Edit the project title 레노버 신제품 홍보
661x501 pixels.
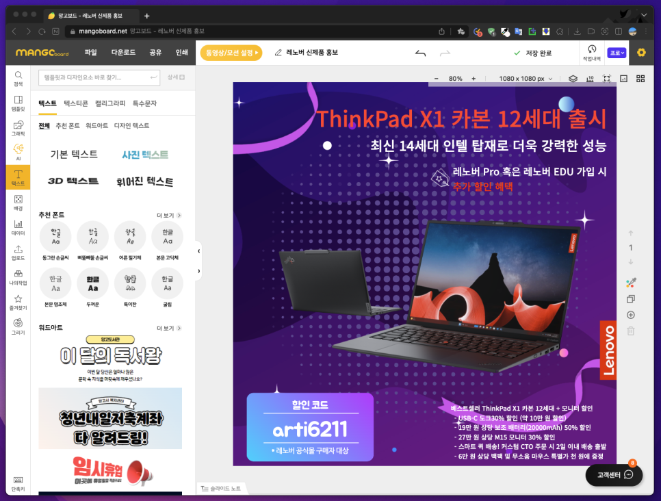pyautogui.click(x=312, y=52)
